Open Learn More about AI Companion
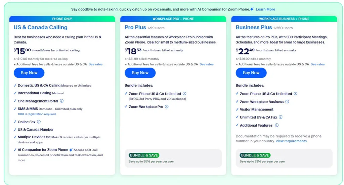The height and width of the screenshot is (185, 344). coord(265,9)
